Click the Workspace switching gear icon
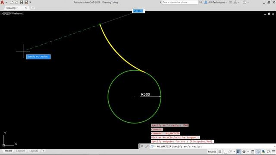This screenshot has width=276, height=155. (x=244, y=152)
